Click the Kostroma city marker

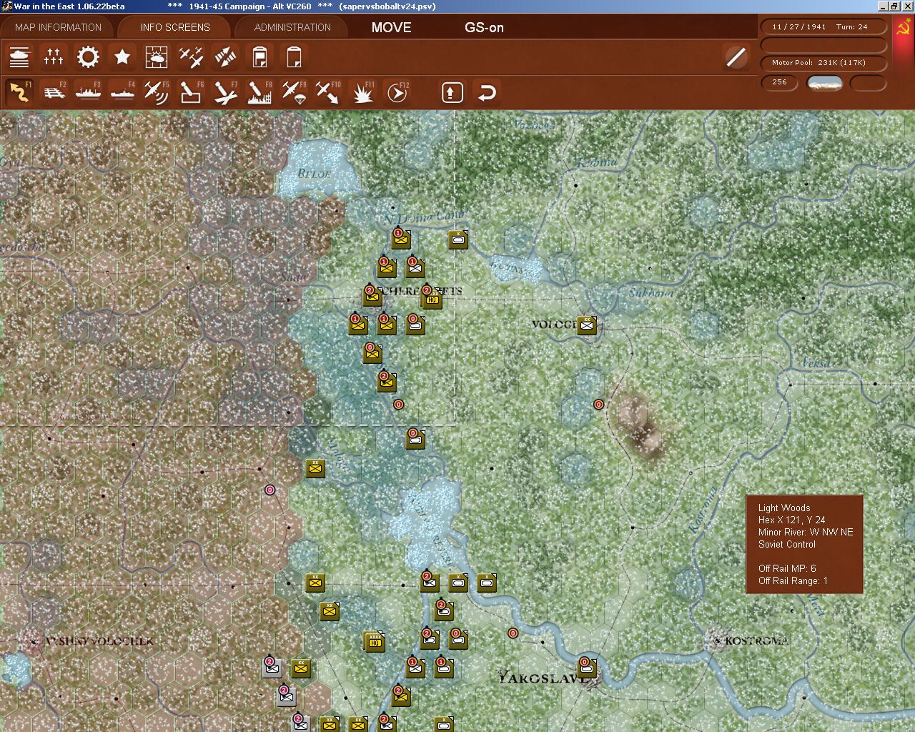point(717,640)
